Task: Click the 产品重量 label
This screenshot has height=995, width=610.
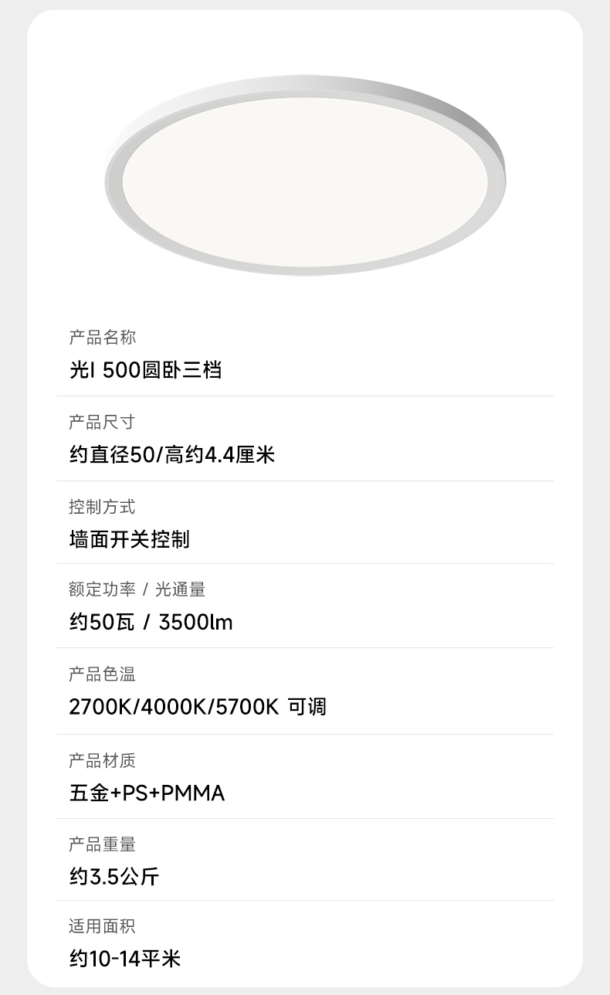Action: [102, 845]
